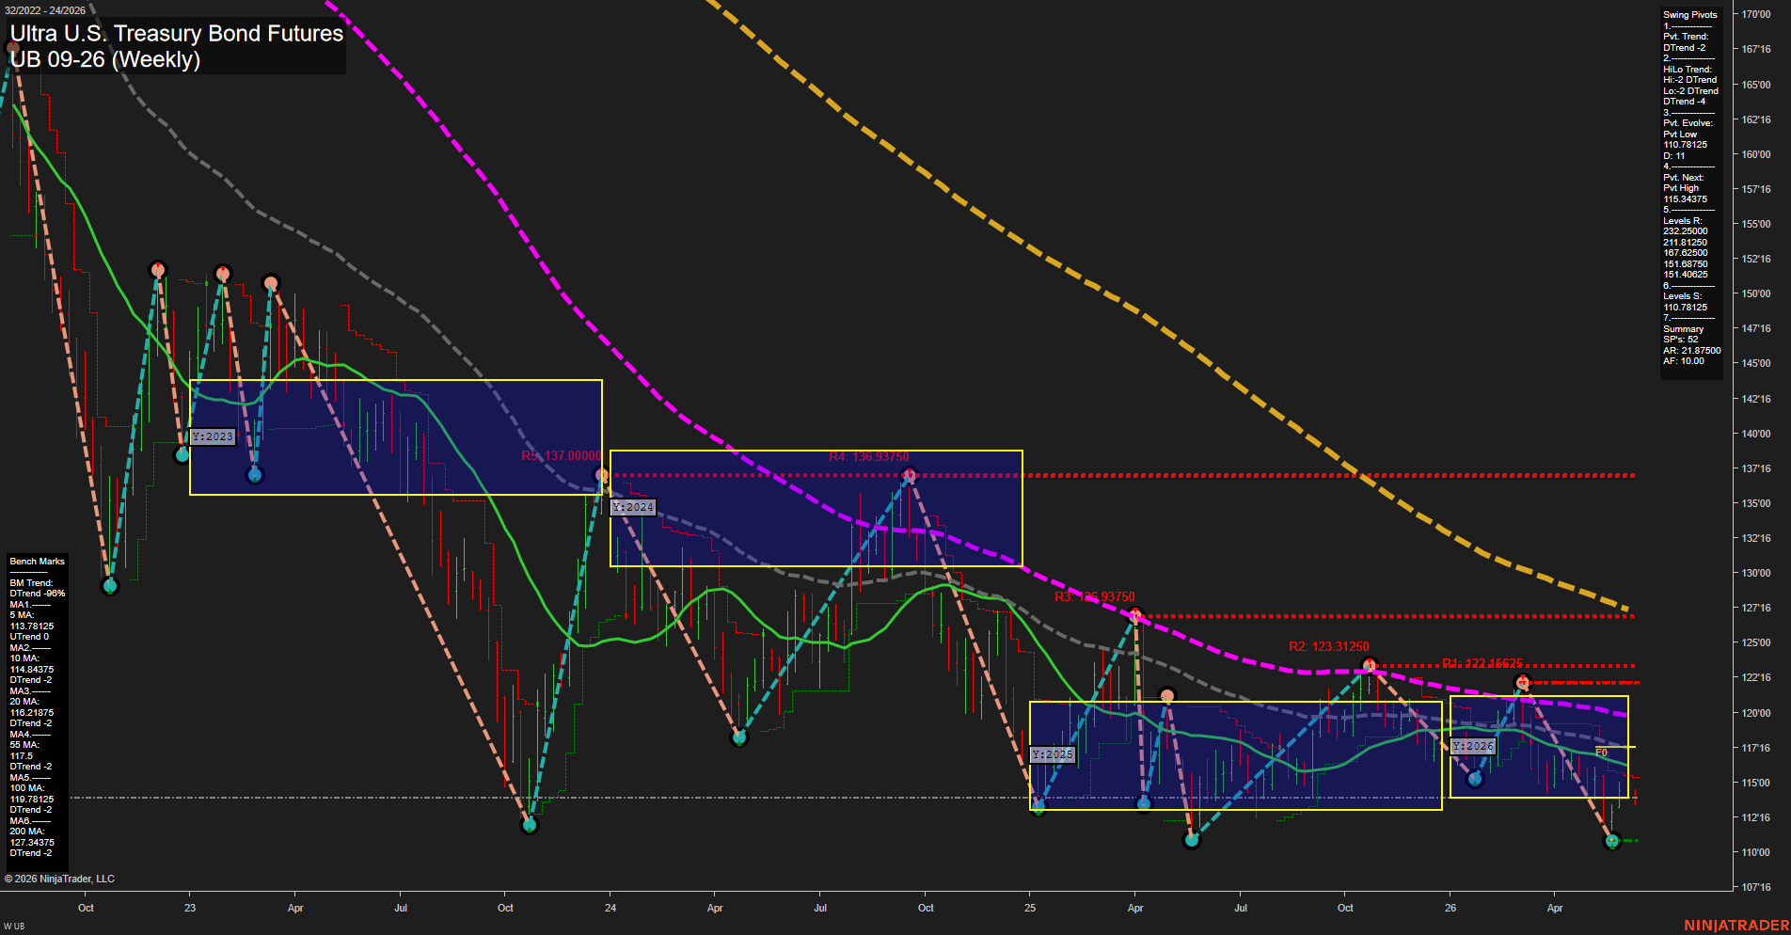Click the 151.68750 resistance level value

(x=1685, y=264)
